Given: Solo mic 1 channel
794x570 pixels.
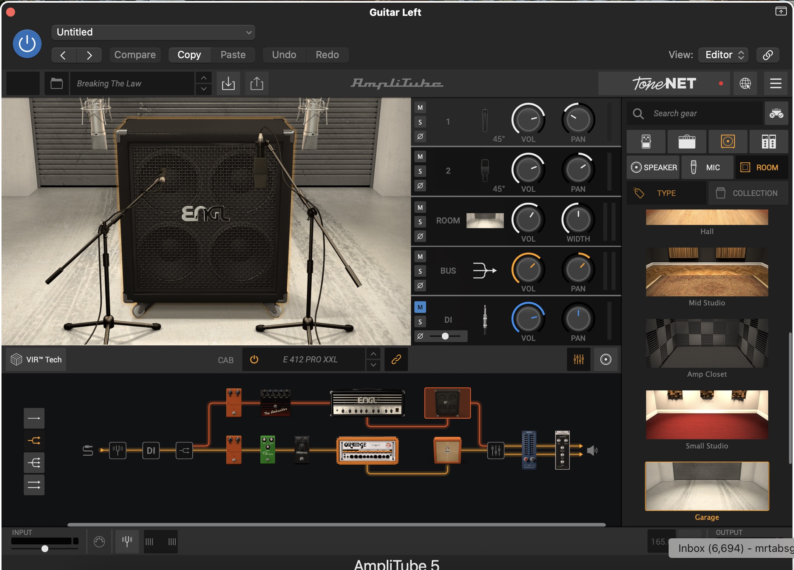Looking at the screenshot, I should [420, 122].
